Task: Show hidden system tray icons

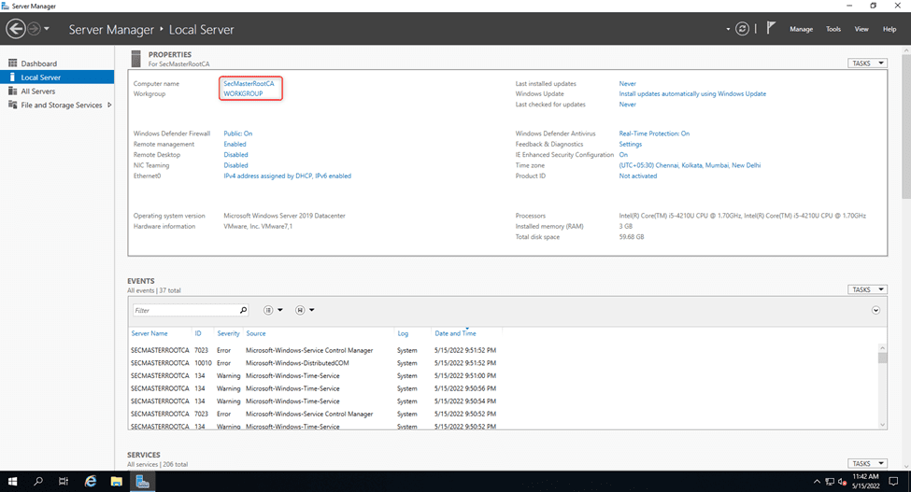Action: point(817,482)
